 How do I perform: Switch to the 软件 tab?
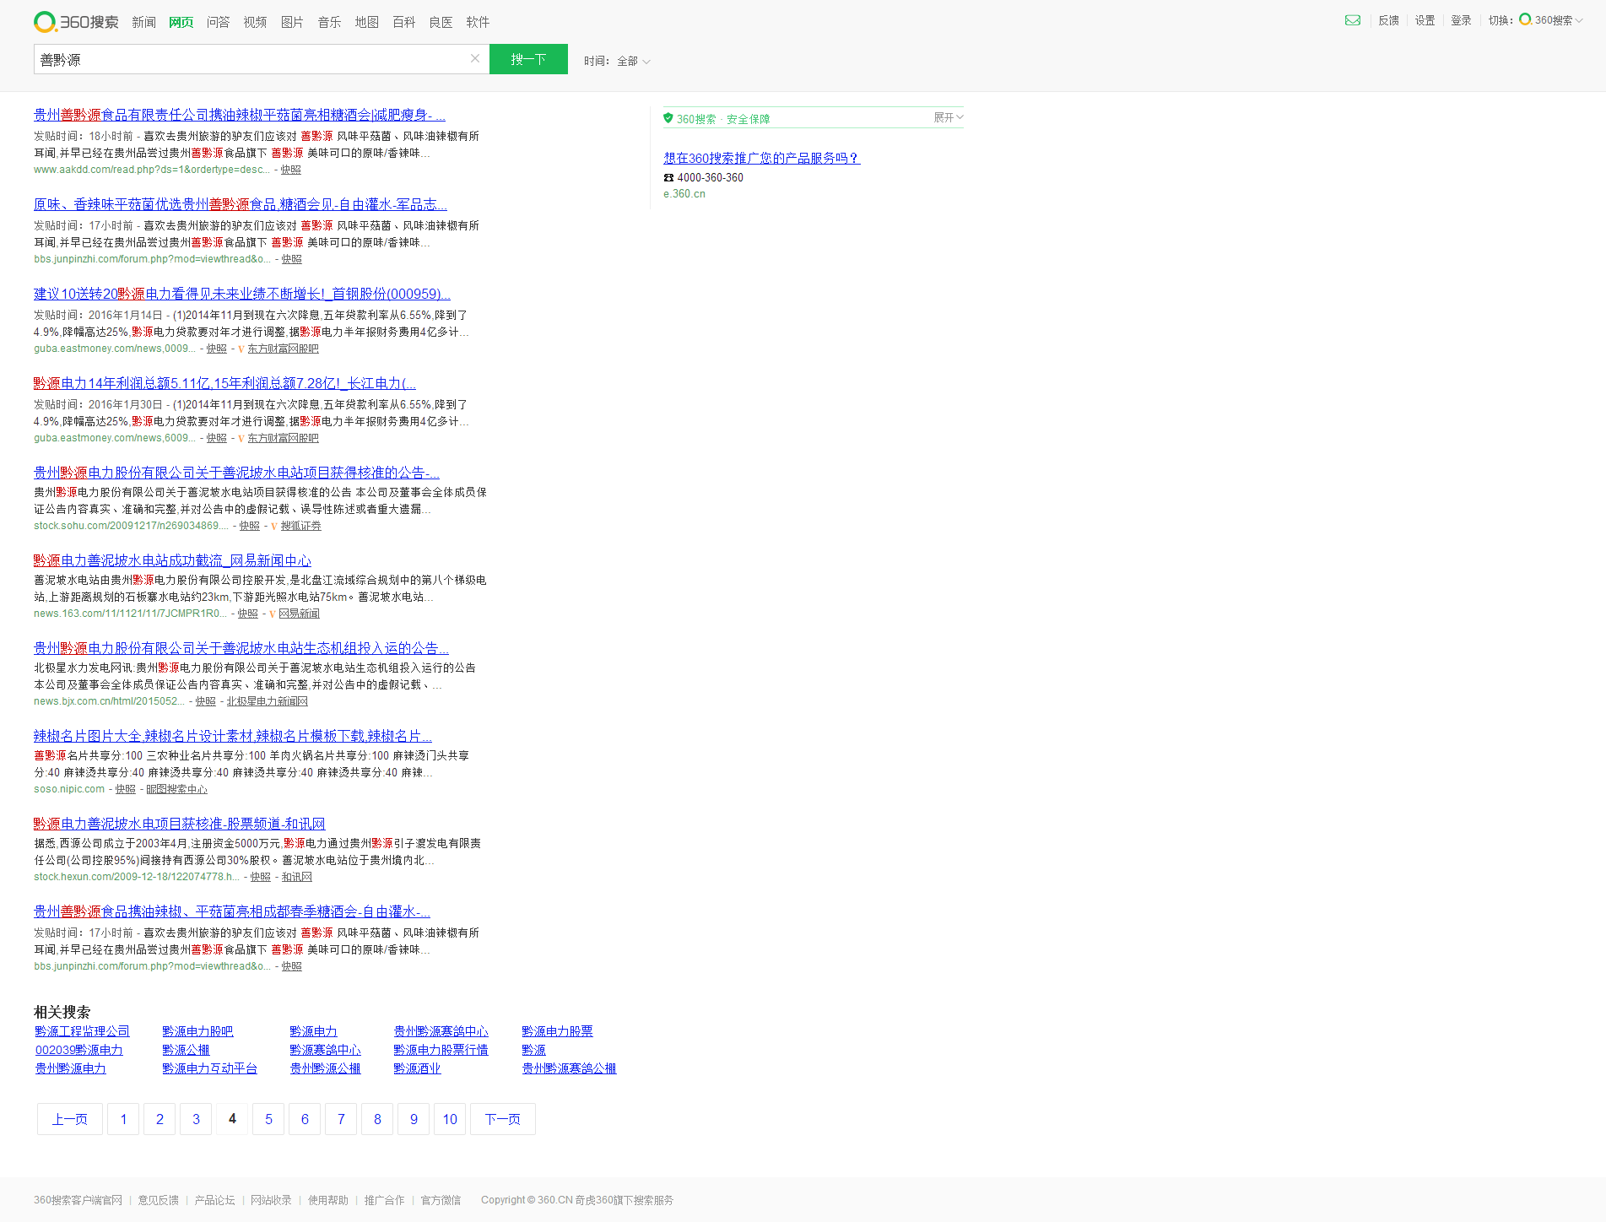click(x=478, y=22)
